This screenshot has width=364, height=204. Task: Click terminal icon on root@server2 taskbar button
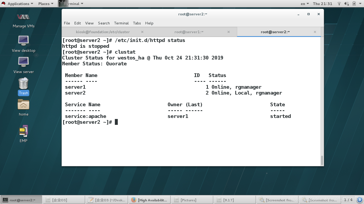pos(5,200)
